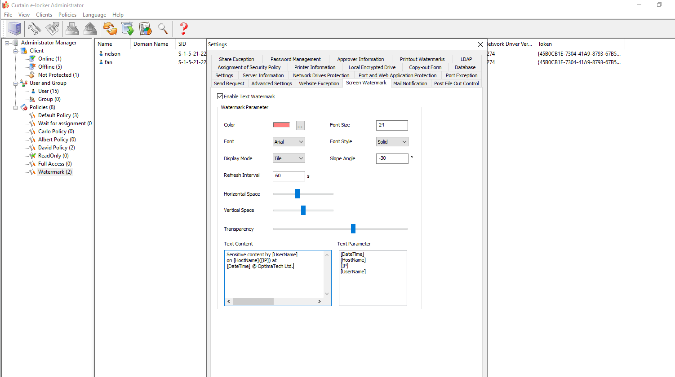The width and height of the screenshot is (675, 377).
Task: Click the inbox tray down-arrow toolbar icon
Action: pos(72,29)
